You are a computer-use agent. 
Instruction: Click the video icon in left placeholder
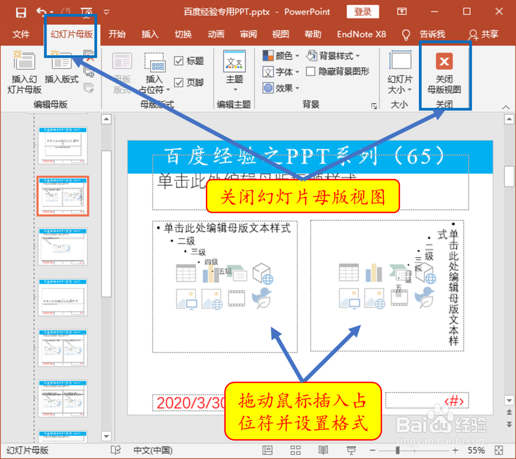pos(237,298)
